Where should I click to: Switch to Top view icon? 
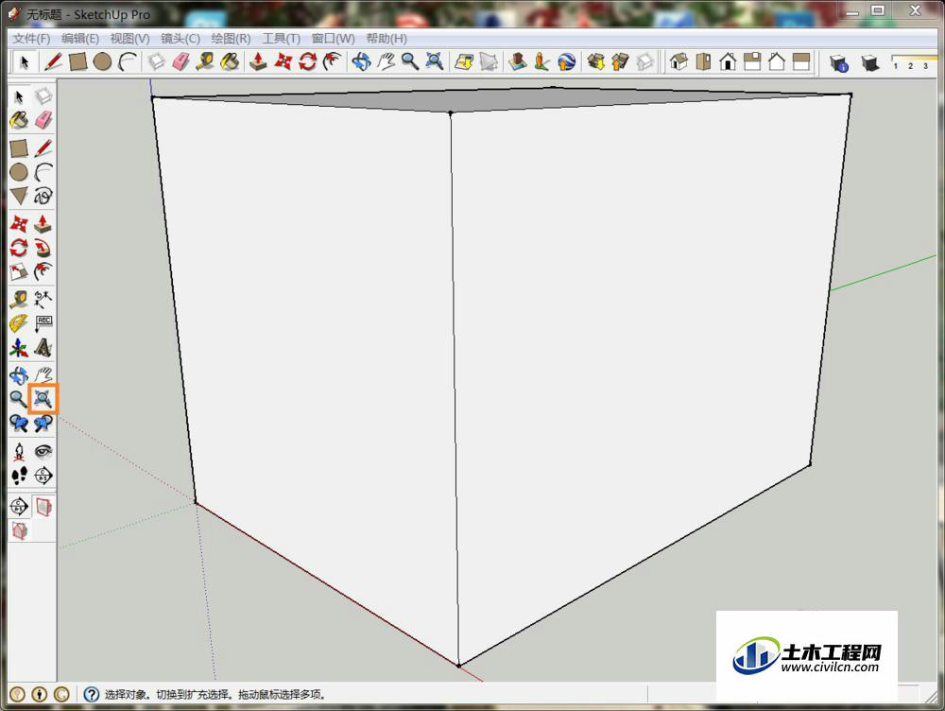[703, 61]
